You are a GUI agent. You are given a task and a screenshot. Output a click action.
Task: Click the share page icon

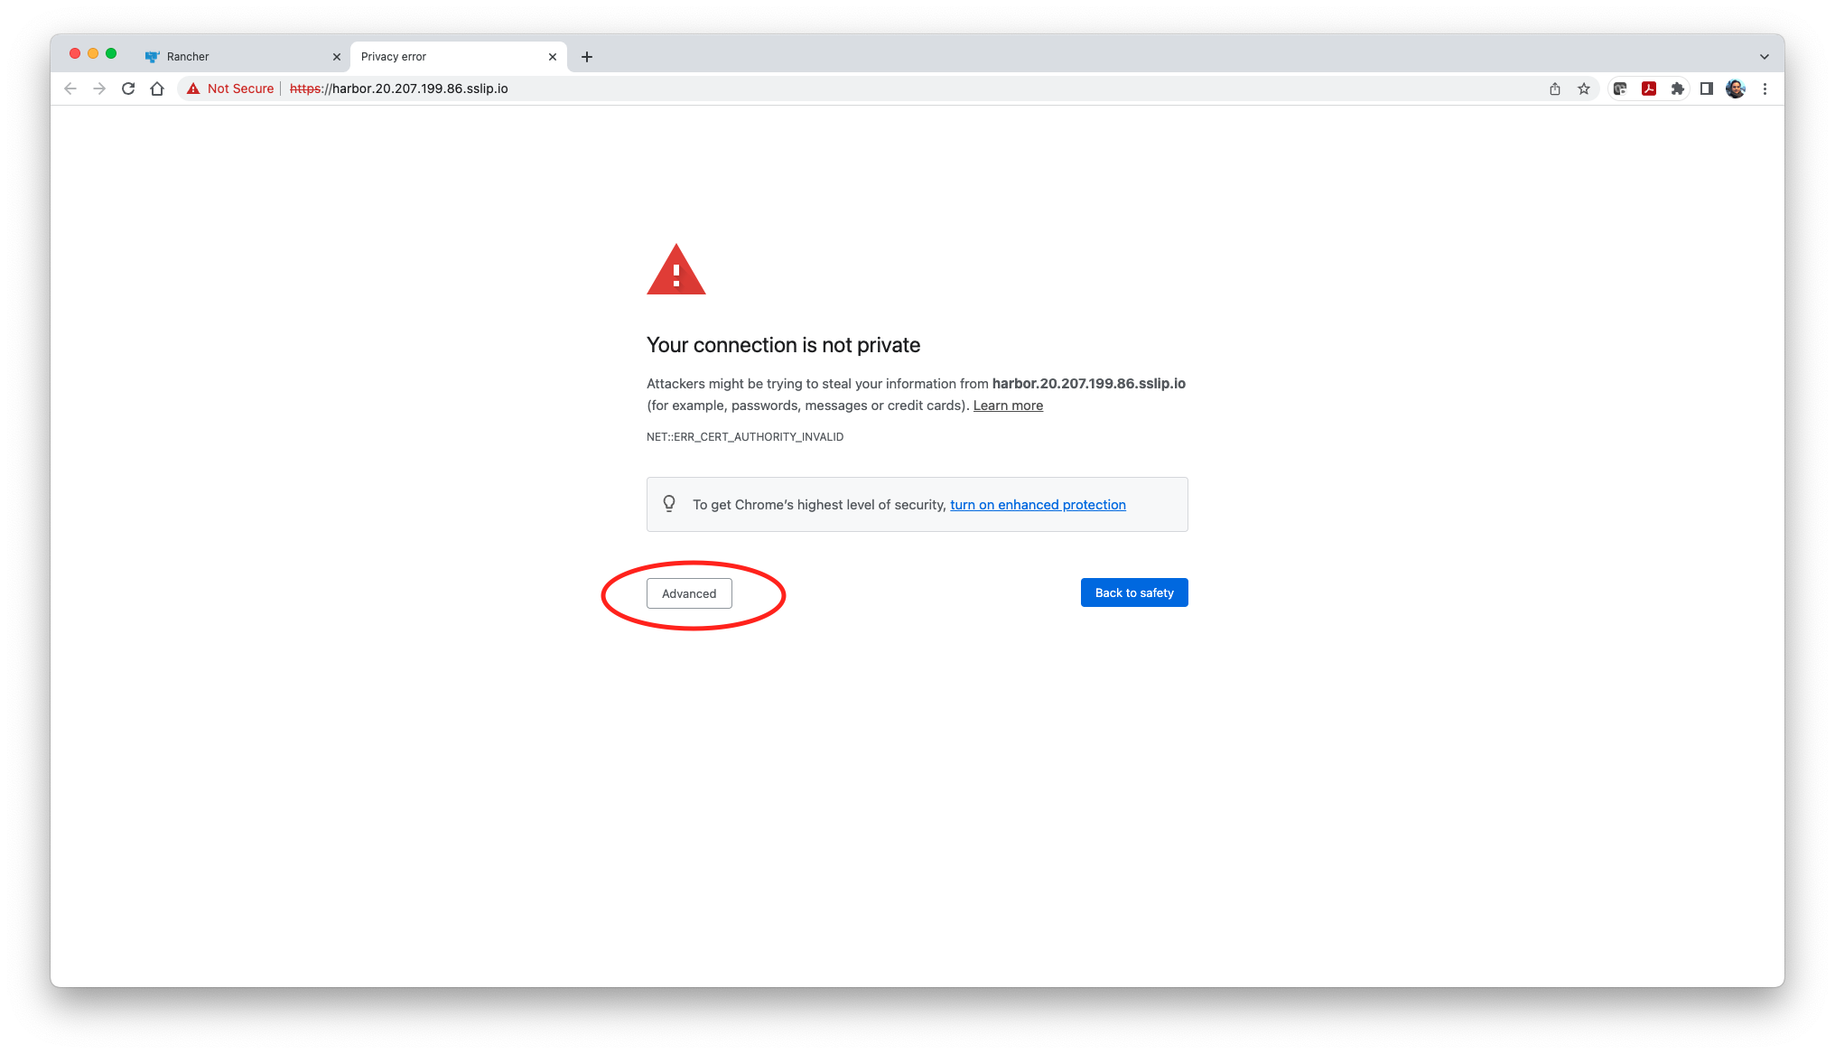point(1555,89)
